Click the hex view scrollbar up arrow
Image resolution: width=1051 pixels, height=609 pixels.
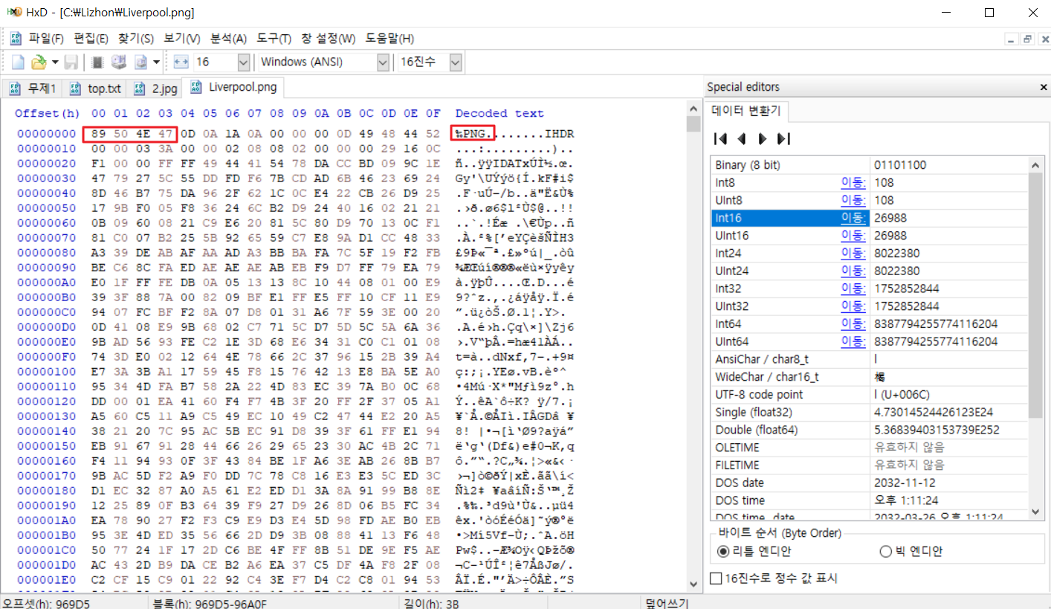pos(693,108)
